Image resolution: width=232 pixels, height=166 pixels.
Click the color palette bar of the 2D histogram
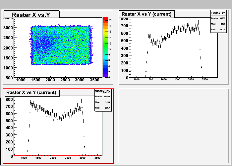105,47
